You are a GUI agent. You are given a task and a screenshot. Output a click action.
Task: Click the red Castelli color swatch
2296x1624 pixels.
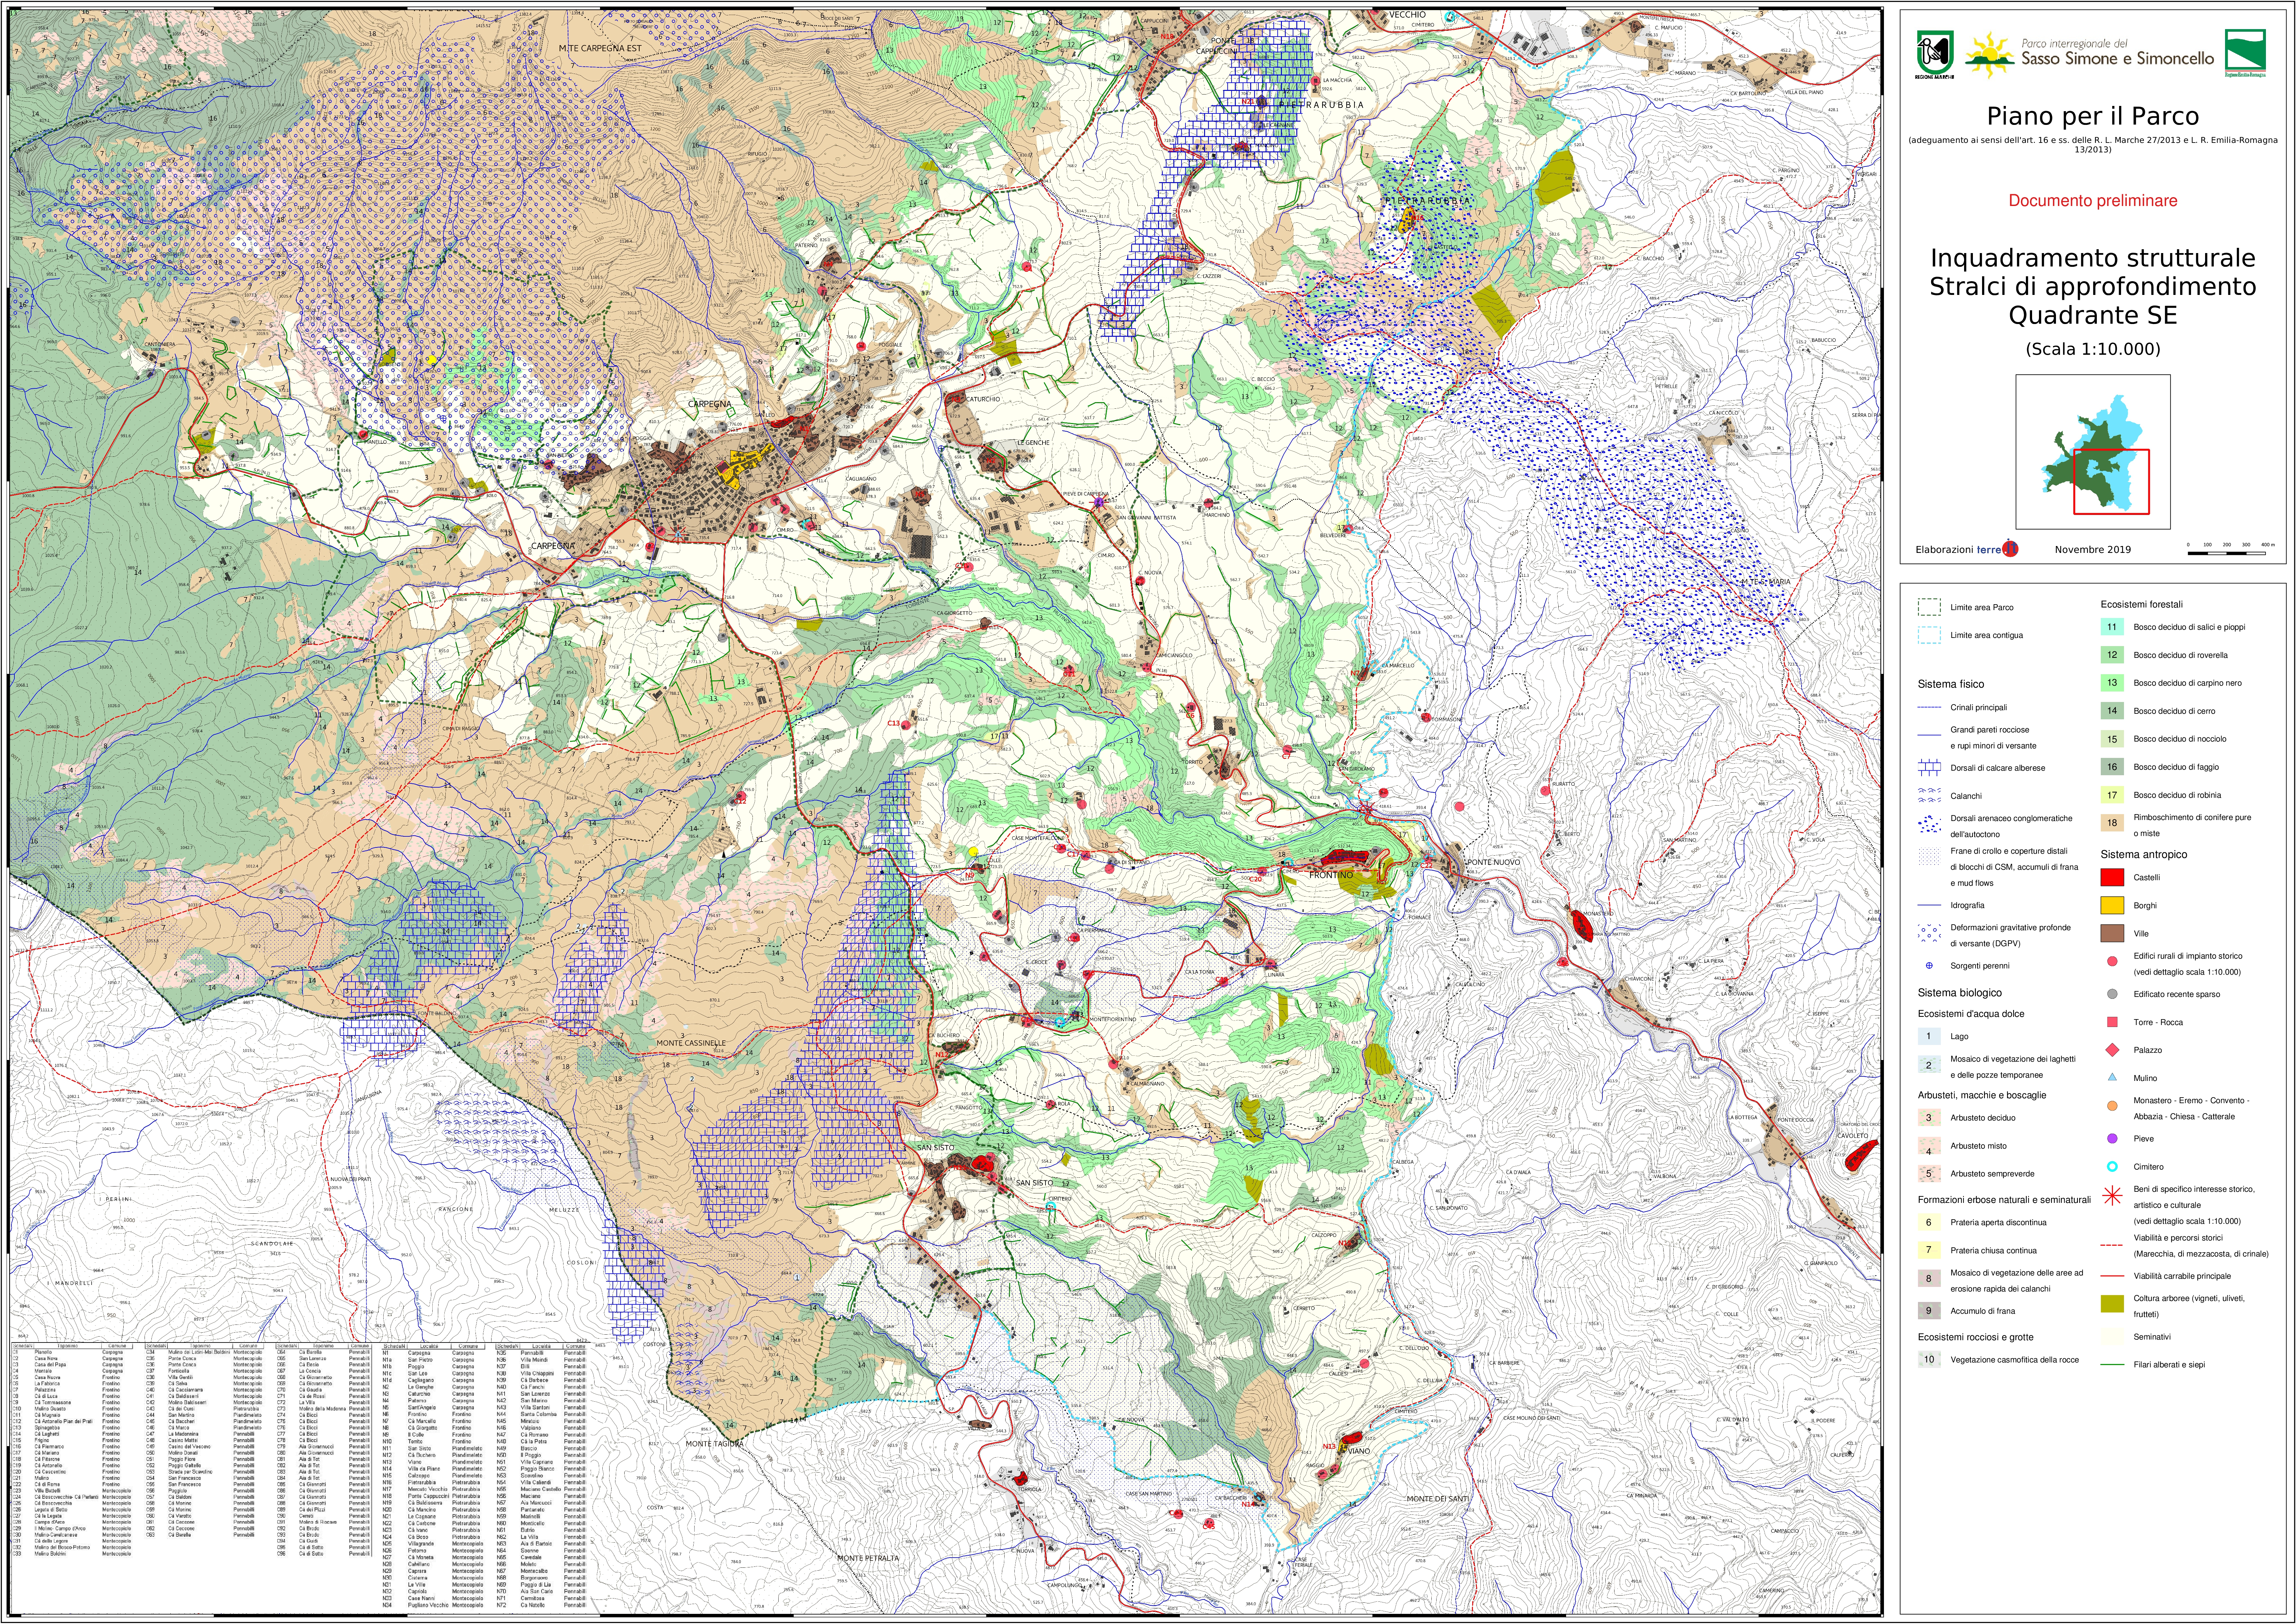pos(2112,877)
